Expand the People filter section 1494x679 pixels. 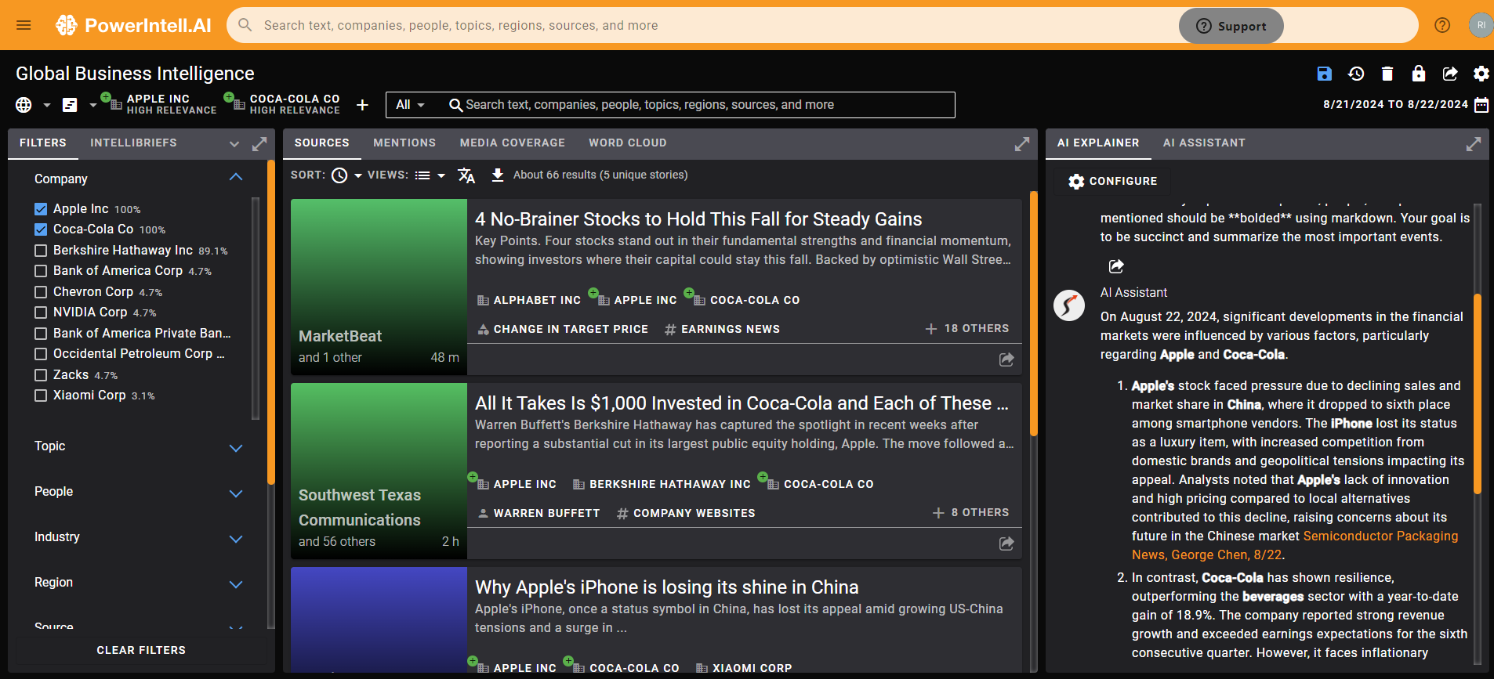[236, 493]
